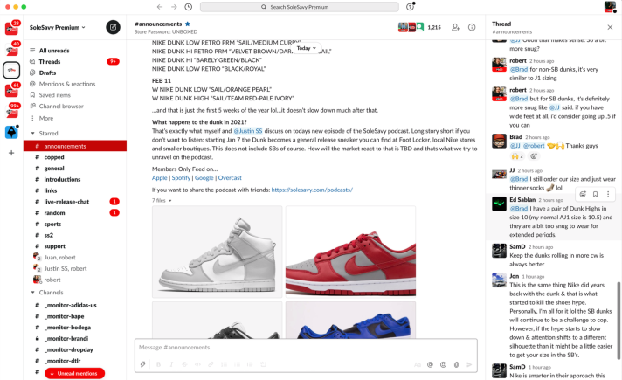
Task: Toggle the star next to #announcements
Action: click(x=187, y=24)
